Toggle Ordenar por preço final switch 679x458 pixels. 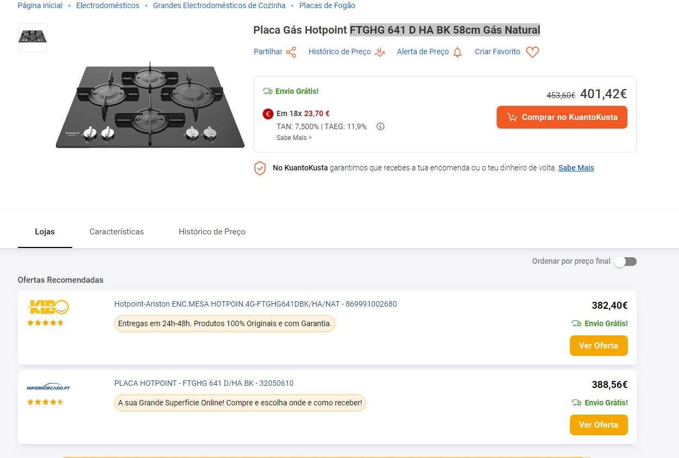click(625, 262)
